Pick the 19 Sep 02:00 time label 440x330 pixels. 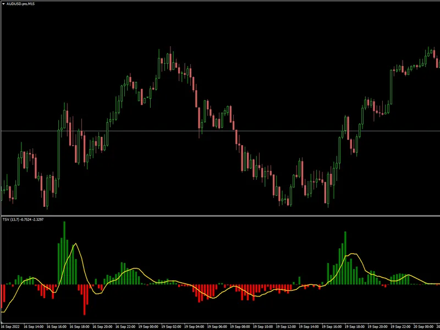pyautogui.click(x=172, y=327)
